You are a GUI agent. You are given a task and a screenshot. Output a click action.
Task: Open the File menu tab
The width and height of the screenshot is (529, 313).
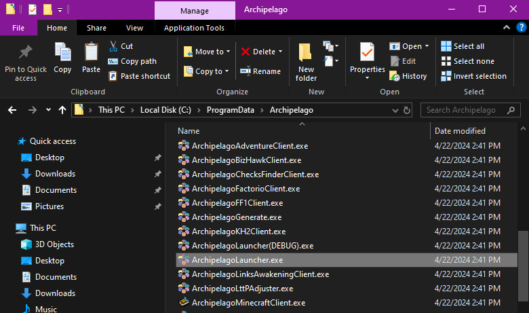(x=18, y=28)
